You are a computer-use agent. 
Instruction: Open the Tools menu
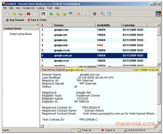coord(50,8)
